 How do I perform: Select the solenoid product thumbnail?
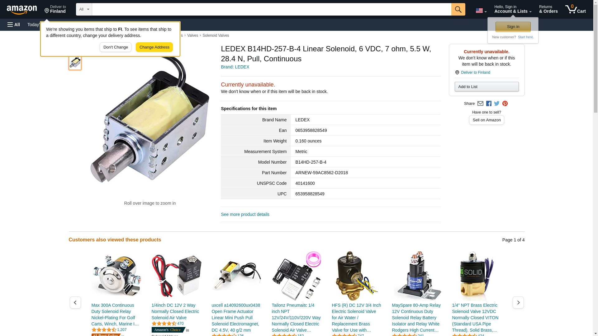75,62
